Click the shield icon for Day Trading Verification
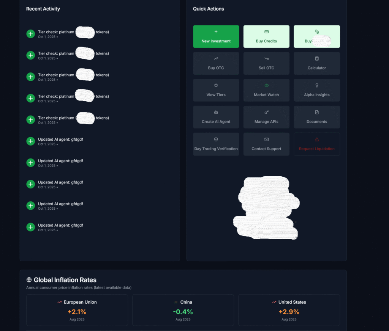The width and height of the screenshot is (389, 331). click(216, 140)
